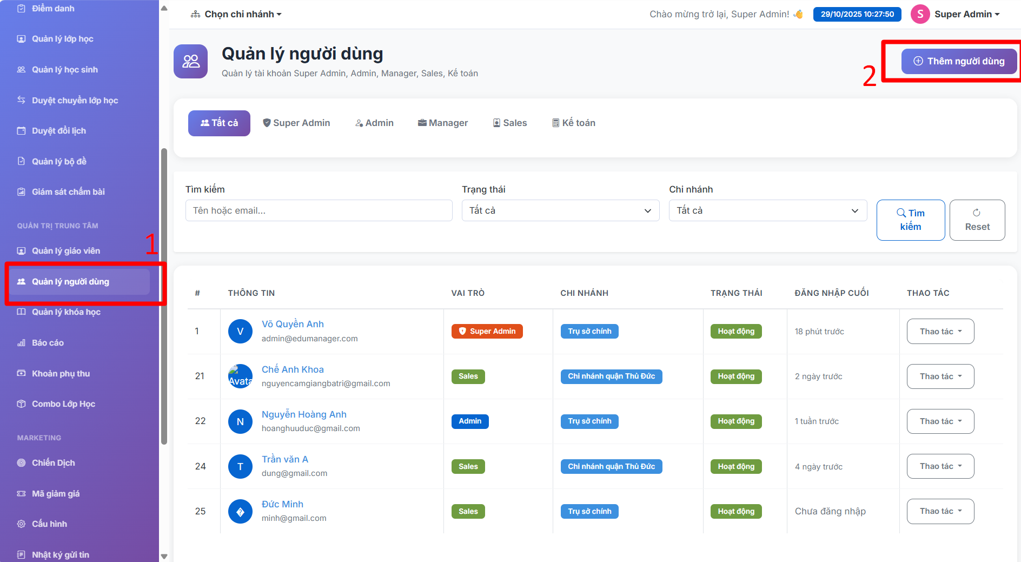This screenshot has width=1021, height=562.
Task: Open the Trạng thái filter dropdown
Action: 560,210
